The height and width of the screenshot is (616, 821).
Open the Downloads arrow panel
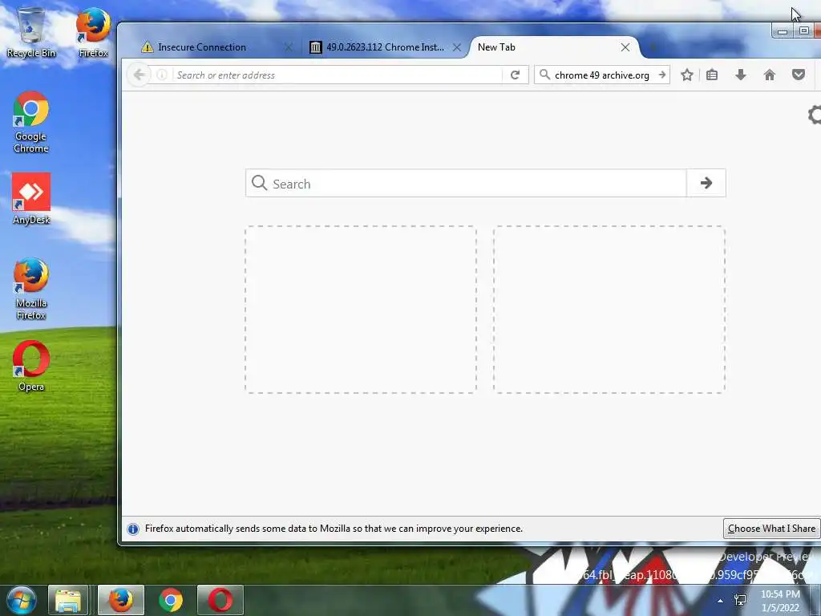740,75
